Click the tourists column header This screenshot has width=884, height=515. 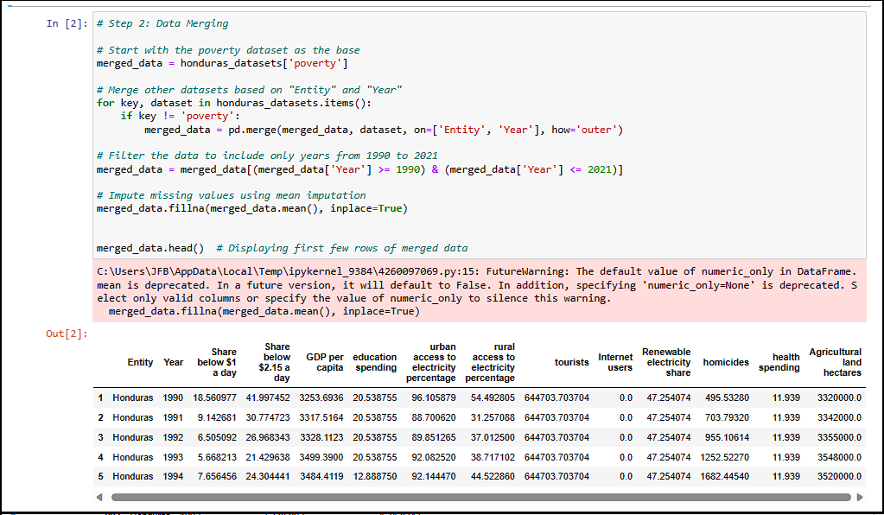point(570,362)
